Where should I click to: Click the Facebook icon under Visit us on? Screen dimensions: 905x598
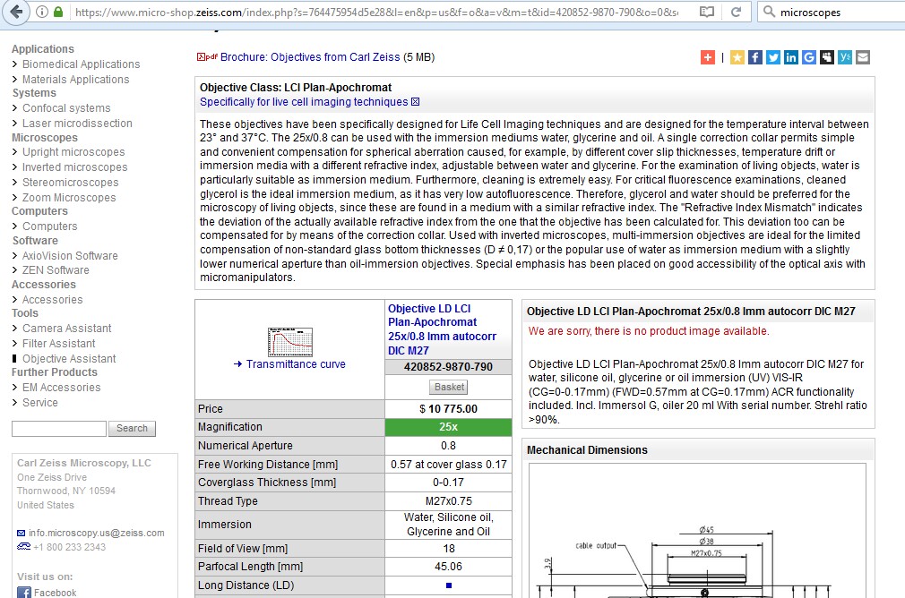click(x=23, y=593)
